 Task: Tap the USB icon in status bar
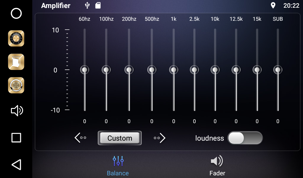click(87, 5)
